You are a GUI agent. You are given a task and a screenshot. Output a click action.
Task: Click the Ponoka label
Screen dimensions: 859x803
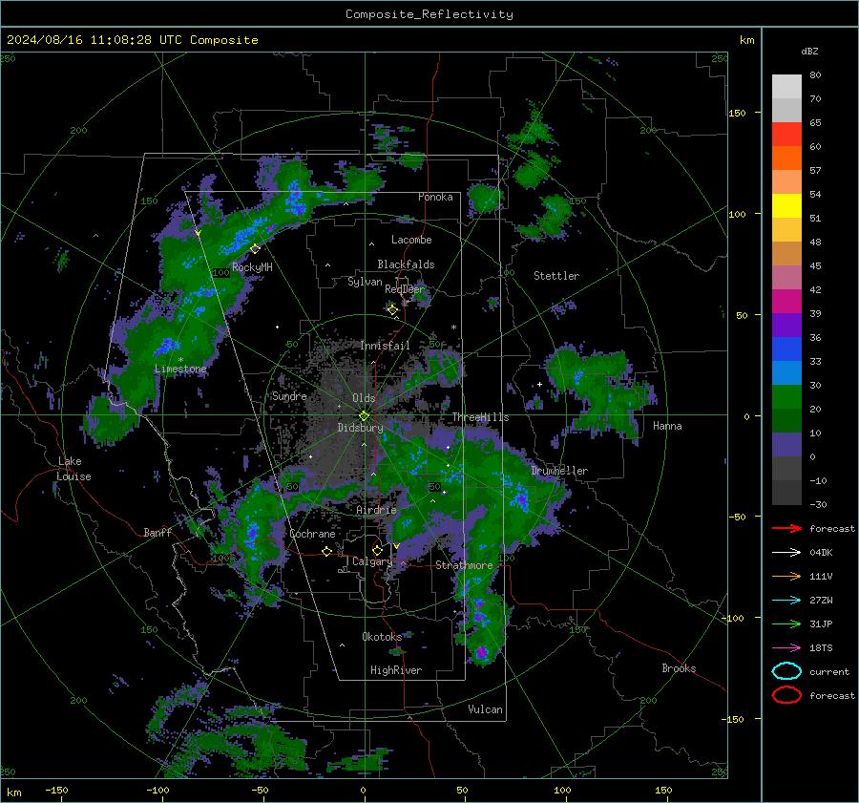click(x=435, y=197)
